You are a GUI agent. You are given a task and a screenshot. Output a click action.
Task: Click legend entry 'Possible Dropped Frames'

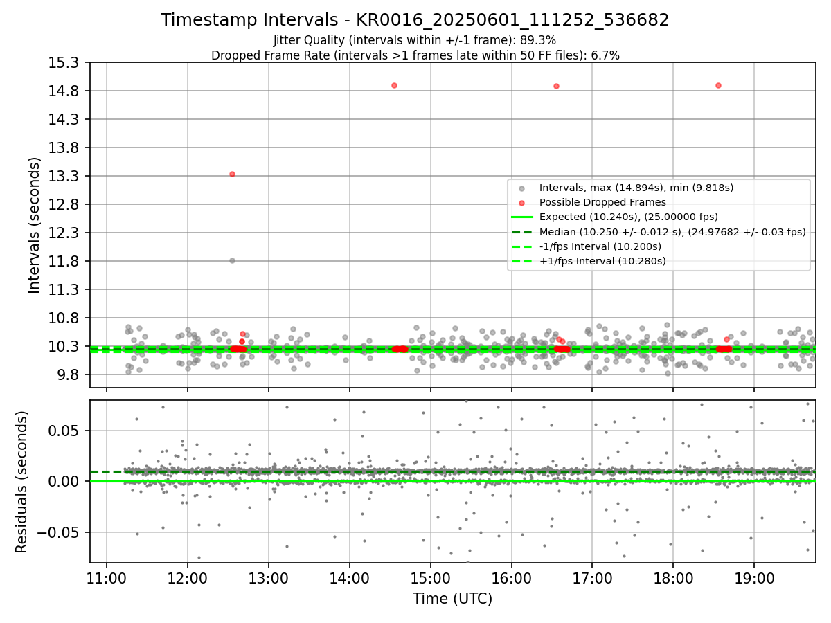click(602, 202)
